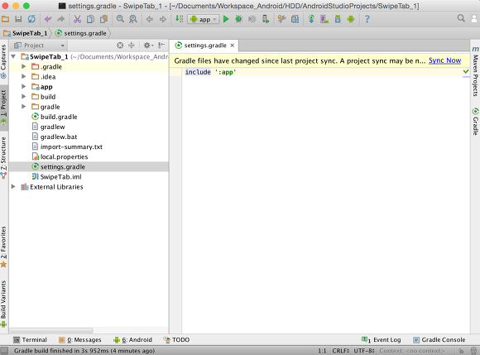This screenshot has height=355, width=480.
Task: Expand the .idea folder
Action: pos(23,76)
